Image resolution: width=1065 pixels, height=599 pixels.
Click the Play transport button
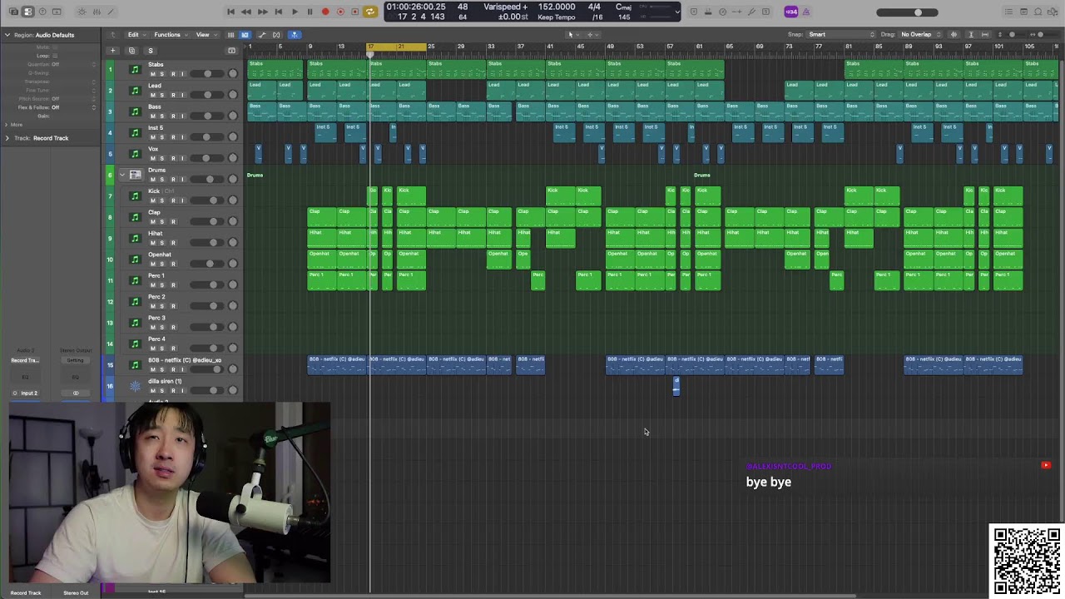pos(294,12)
